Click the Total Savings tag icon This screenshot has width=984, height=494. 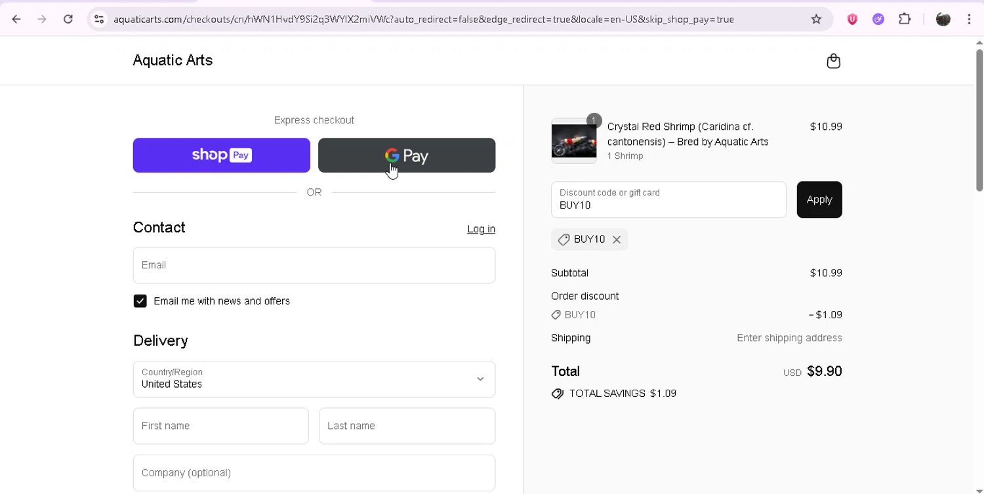[x=558, y=394]
